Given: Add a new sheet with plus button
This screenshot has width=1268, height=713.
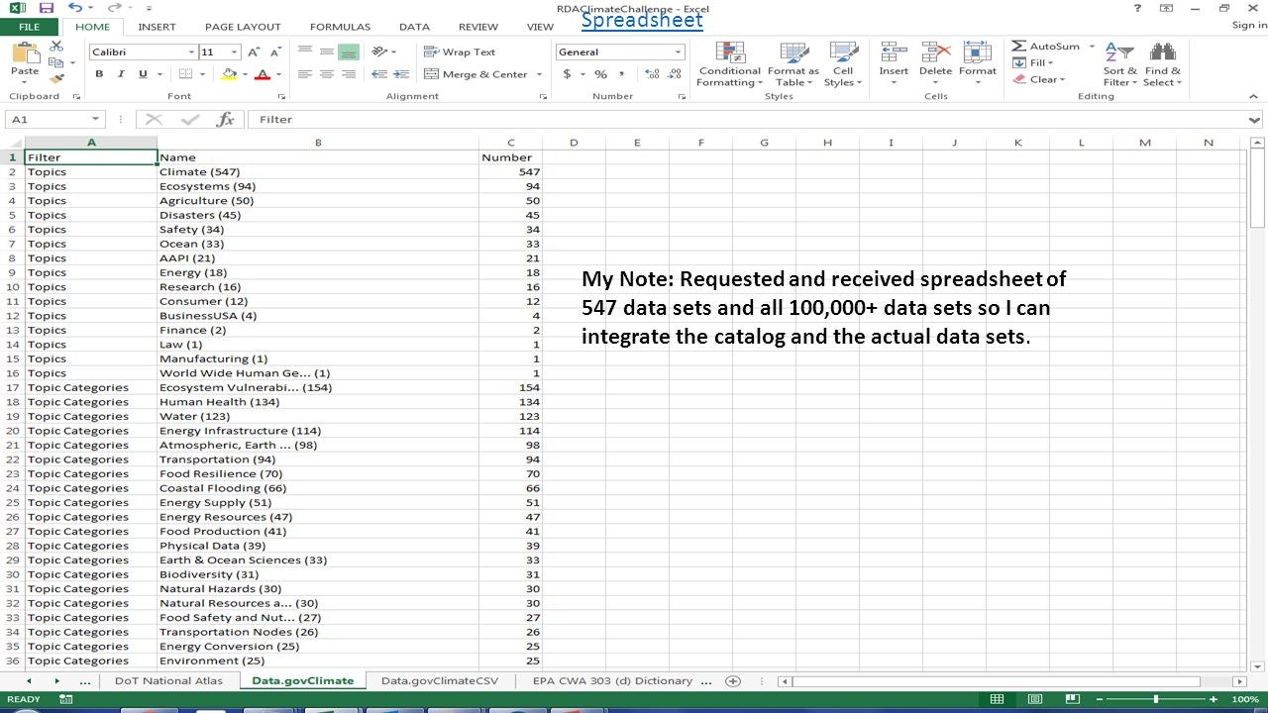Looking at the screenshot, I should pos(733,681).
